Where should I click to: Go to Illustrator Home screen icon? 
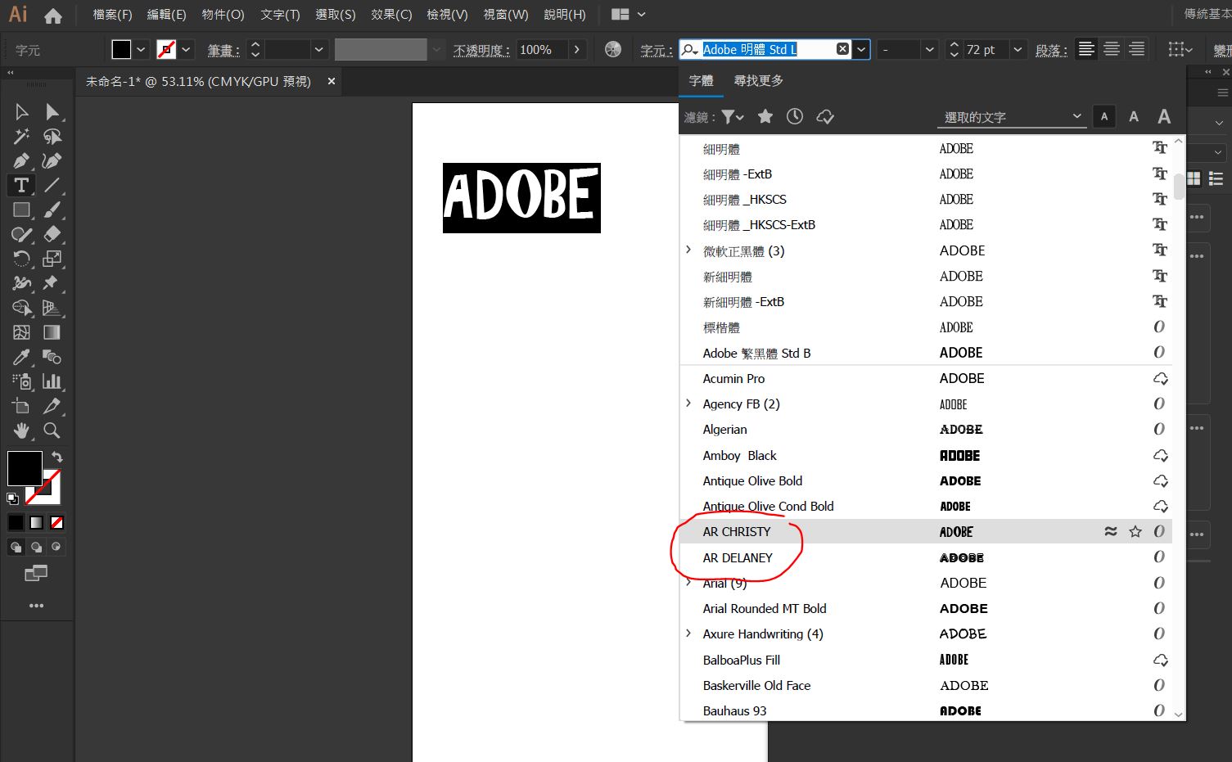click(53, 16)
